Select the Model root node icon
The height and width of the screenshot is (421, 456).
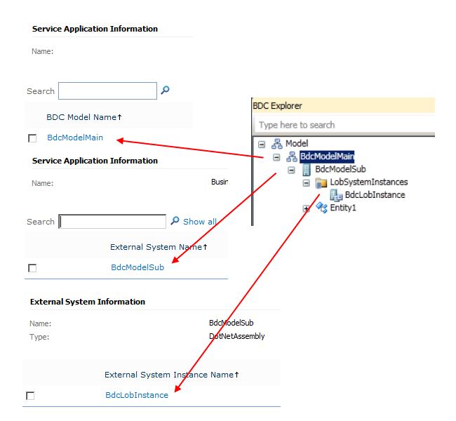pyautogui.click(x=276, y=143)
